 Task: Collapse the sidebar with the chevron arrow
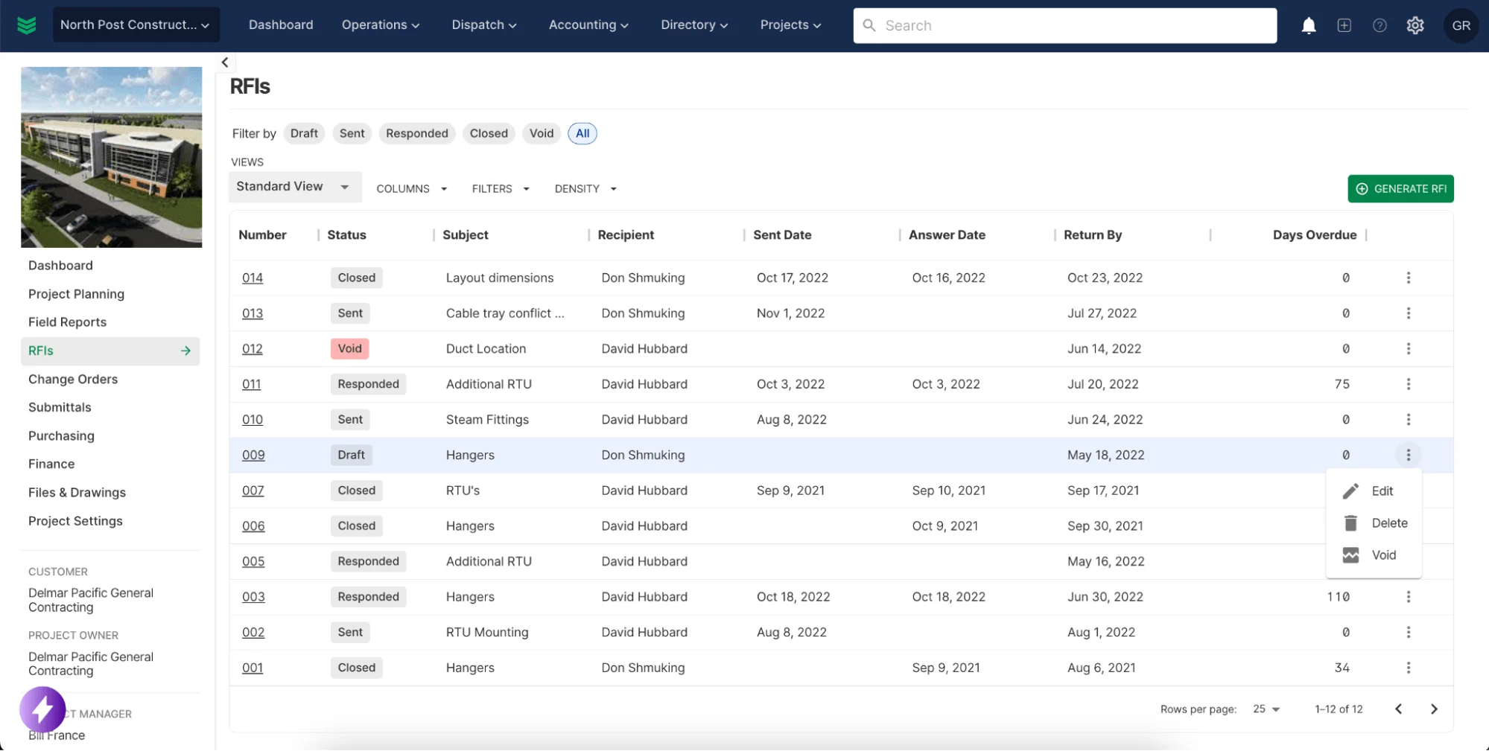tap(225, 63)
